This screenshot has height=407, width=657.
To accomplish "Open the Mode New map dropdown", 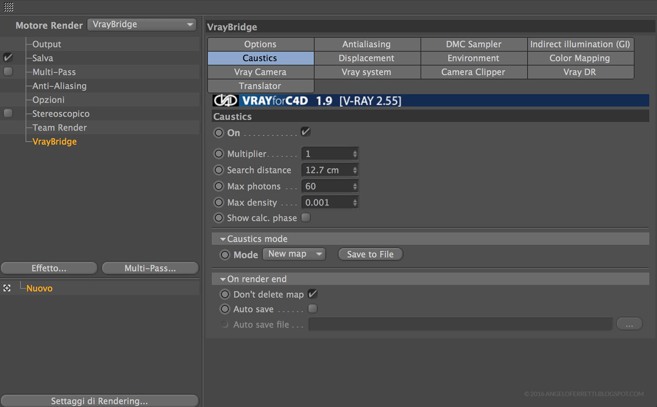I will click(x=294, y=254).
